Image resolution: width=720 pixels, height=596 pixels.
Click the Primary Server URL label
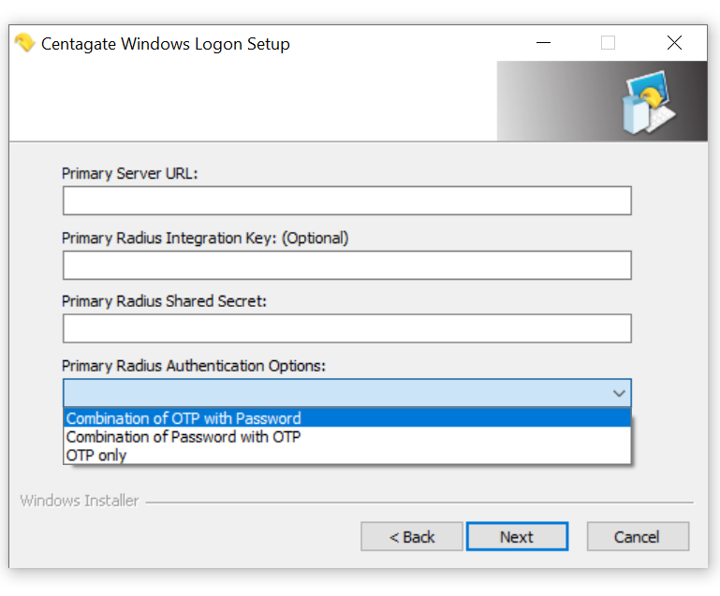point(129,174)
